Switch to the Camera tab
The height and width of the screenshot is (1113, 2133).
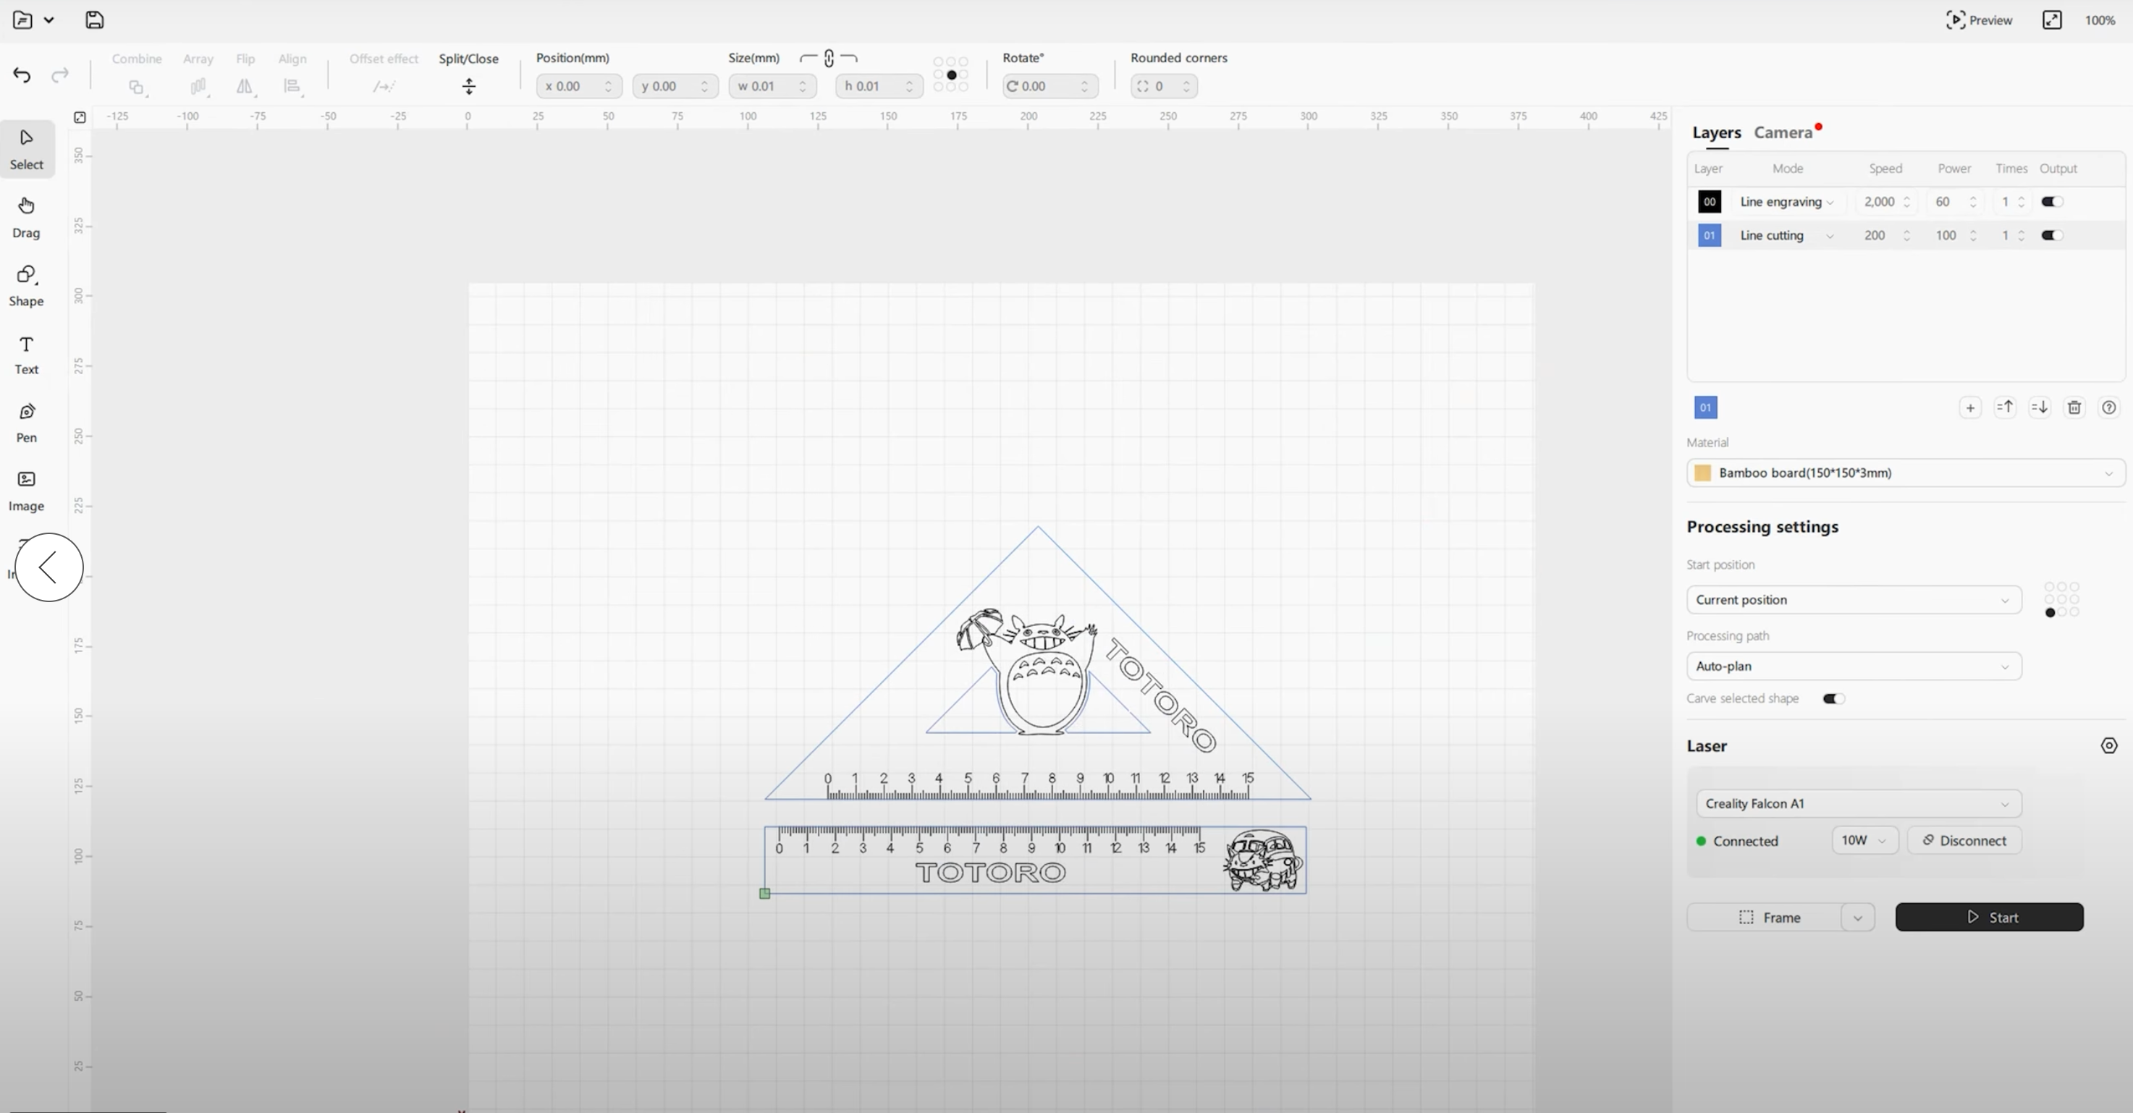[1783, 132]
